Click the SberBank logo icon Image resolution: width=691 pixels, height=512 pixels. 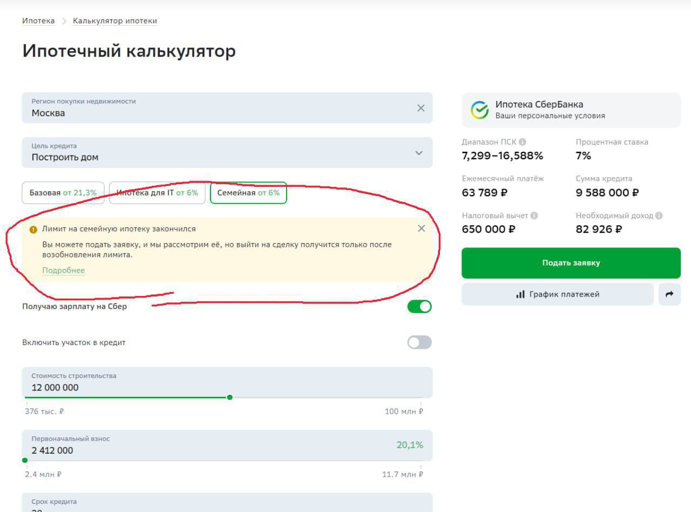tap(479, 110)
